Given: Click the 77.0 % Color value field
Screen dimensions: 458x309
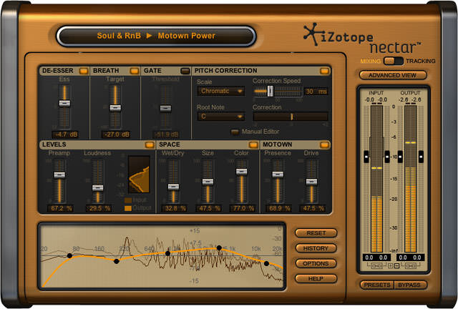Looking at the screenshot, I should pos(243,208).
